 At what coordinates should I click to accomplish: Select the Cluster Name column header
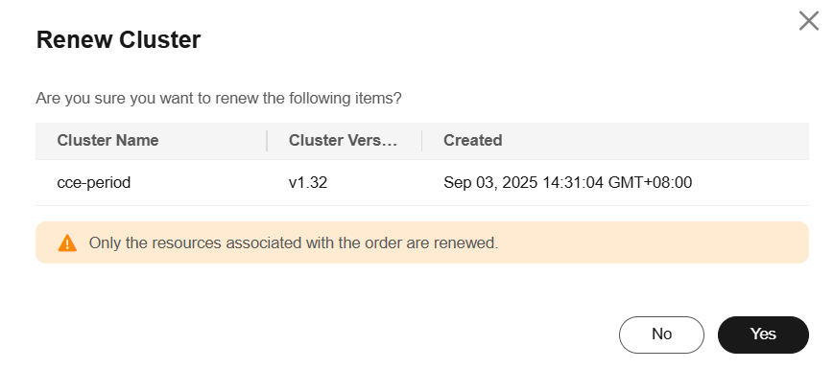tap(107, 140)
